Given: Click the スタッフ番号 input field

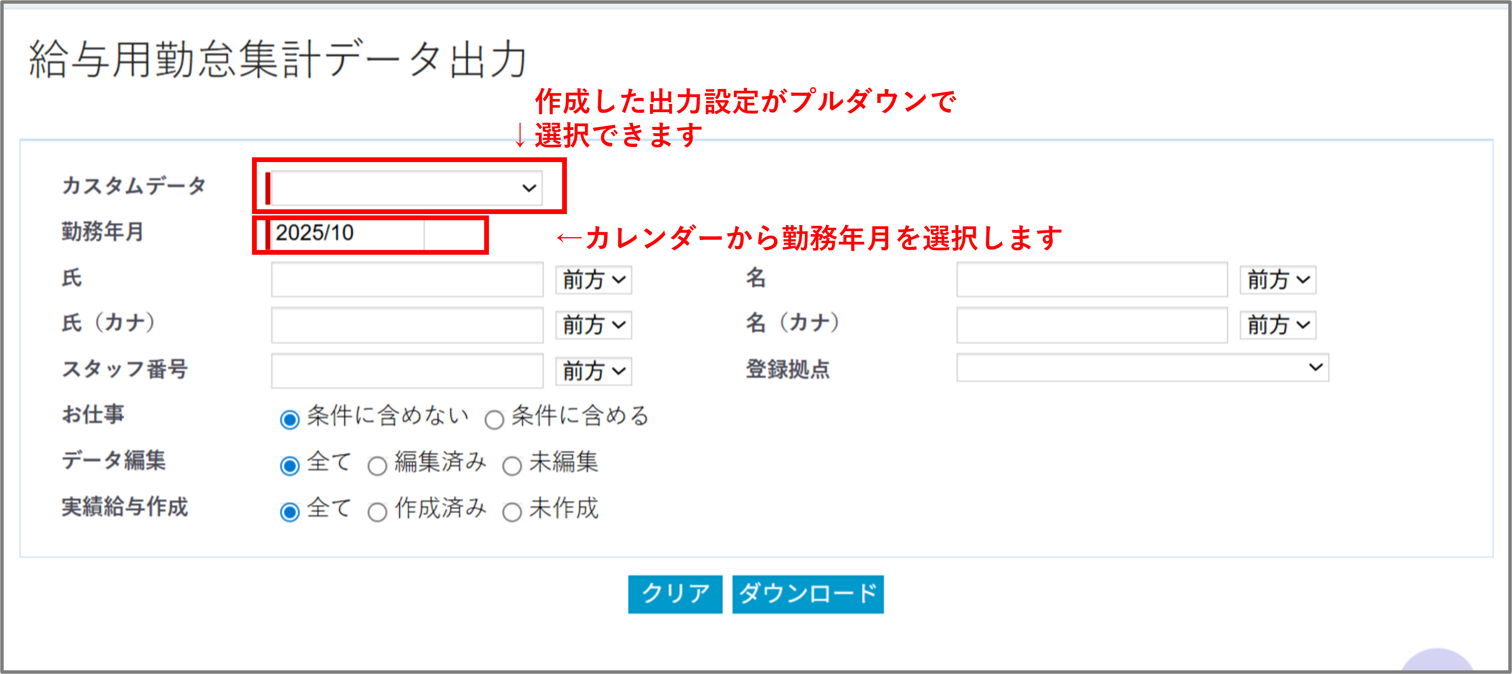Looking at the screenshot, I should [x=407, y=370].
